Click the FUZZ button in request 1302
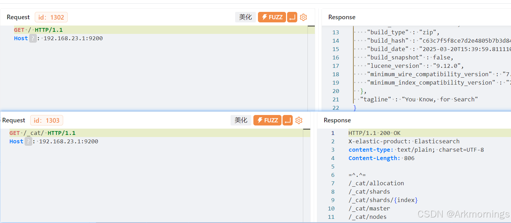The height and width of the screenshot is (223, 511). click(272, 17)
